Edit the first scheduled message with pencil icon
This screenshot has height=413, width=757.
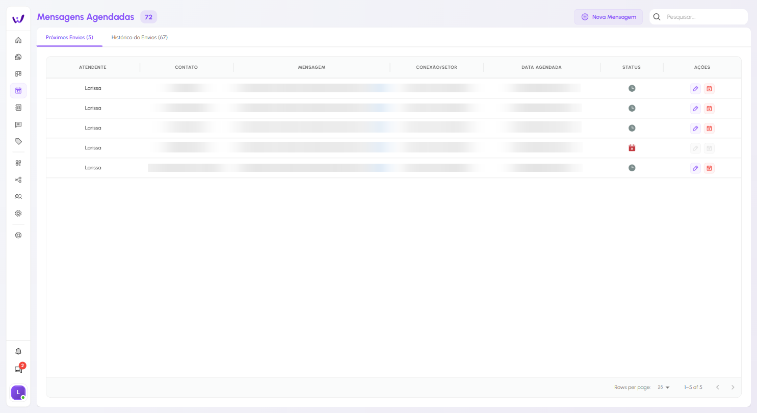click(x=695, y=89)
